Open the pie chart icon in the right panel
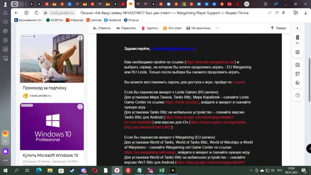This screenshot has height=175, width=311. [298, 83]
